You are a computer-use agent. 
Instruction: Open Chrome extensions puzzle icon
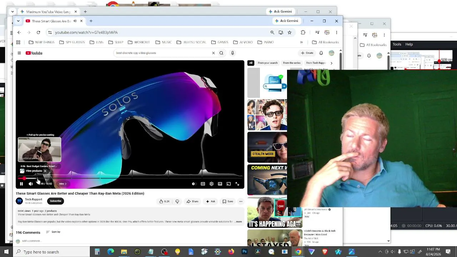coord(303,32)
